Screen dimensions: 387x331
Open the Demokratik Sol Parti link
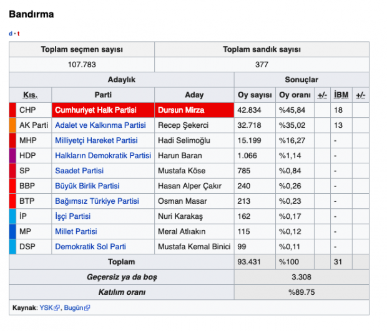pyautogui.click(x=90, y=246)
